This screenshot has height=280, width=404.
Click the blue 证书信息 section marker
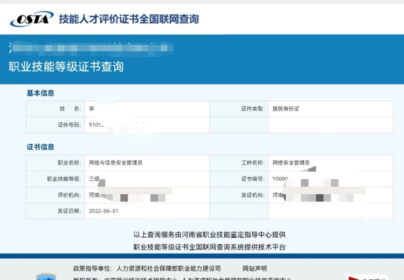pyautogui.click(x=40, y=147)
